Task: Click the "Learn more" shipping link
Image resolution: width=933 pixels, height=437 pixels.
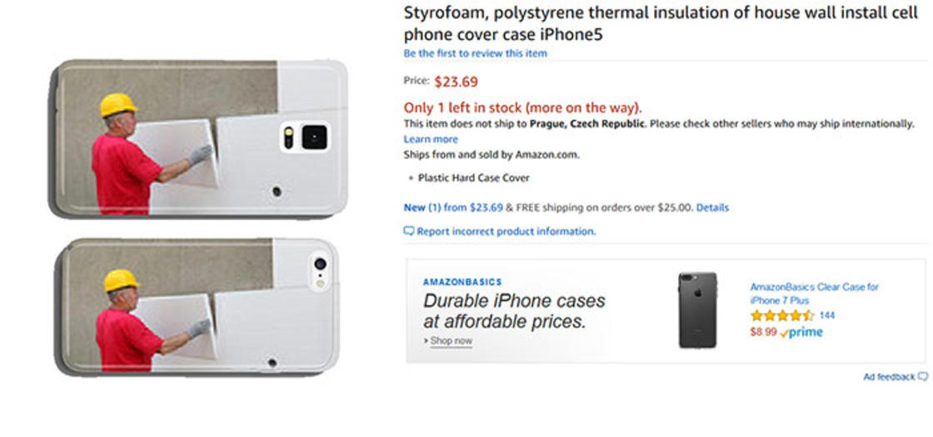Action: [x=431, y=140]
